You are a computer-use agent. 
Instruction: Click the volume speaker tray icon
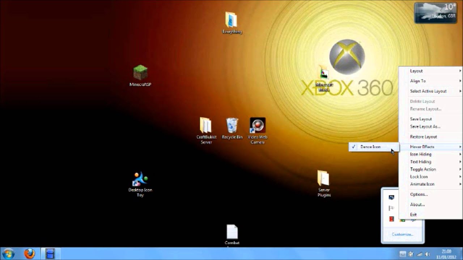[x=427, y=254]
